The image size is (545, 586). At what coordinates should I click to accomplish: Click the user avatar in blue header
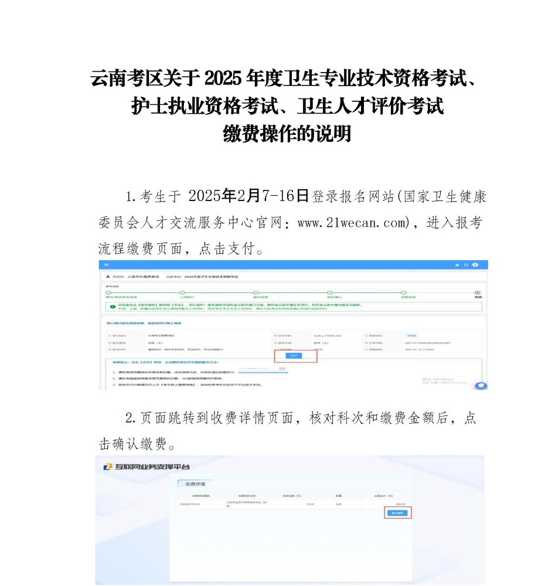click(x=475, y=265)
